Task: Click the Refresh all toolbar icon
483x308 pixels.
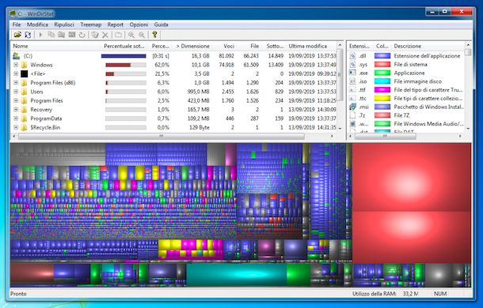Action: [28, 35]
